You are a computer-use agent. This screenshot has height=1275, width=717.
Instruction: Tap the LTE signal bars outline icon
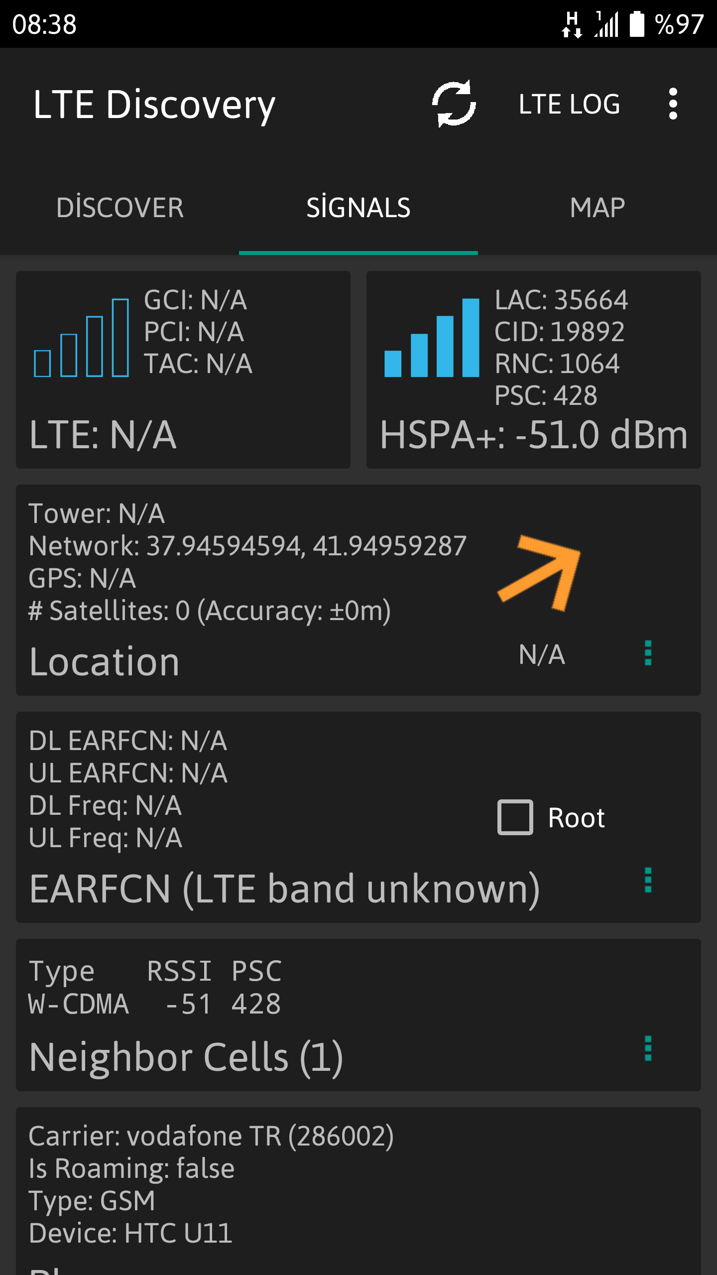pos(81,338)
